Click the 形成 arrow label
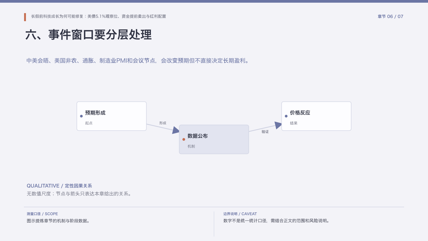 [163, 123]
